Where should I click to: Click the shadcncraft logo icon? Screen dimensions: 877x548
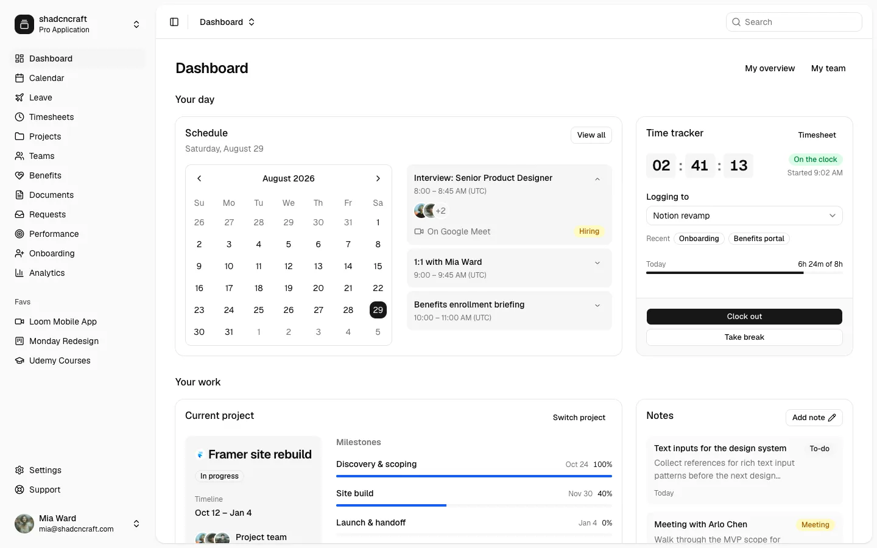tap(24, 24)
